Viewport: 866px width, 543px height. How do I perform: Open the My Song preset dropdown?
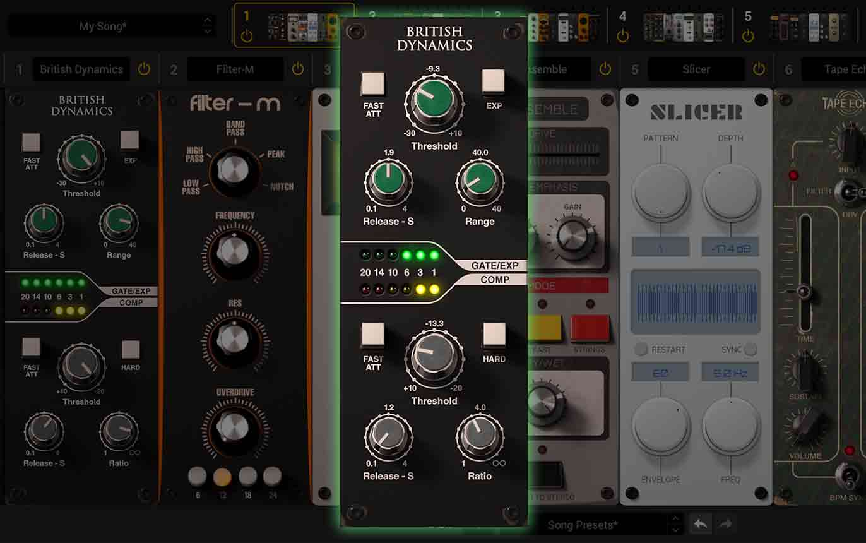(111, 27)
